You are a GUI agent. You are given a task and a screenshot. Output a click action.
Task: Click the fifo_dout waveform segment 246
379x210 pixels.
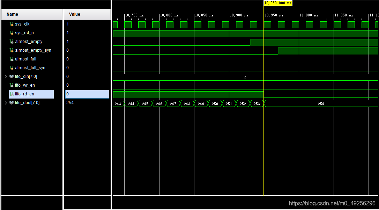[159, 103]
